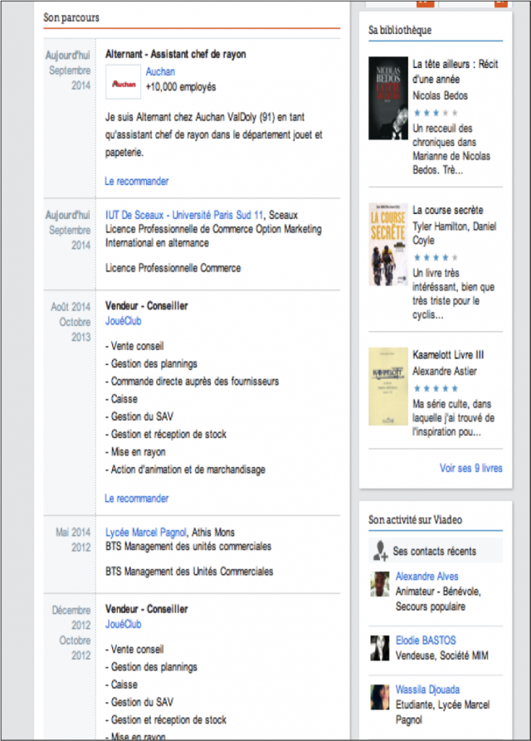Open Lycée Marcel Pagnol school link
This screenshot has width=531, height=741.
point(145,532)
